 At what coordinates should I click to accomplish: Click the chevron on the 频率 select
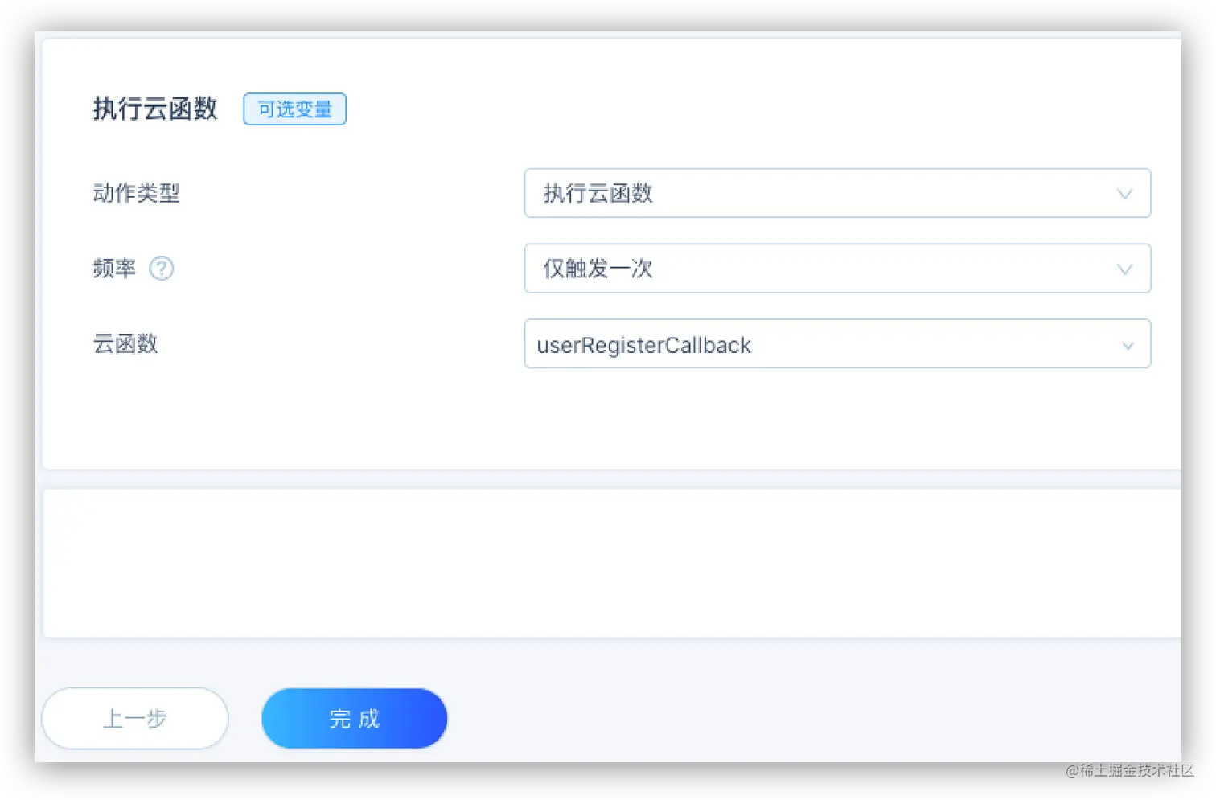tap(1124, 269)
